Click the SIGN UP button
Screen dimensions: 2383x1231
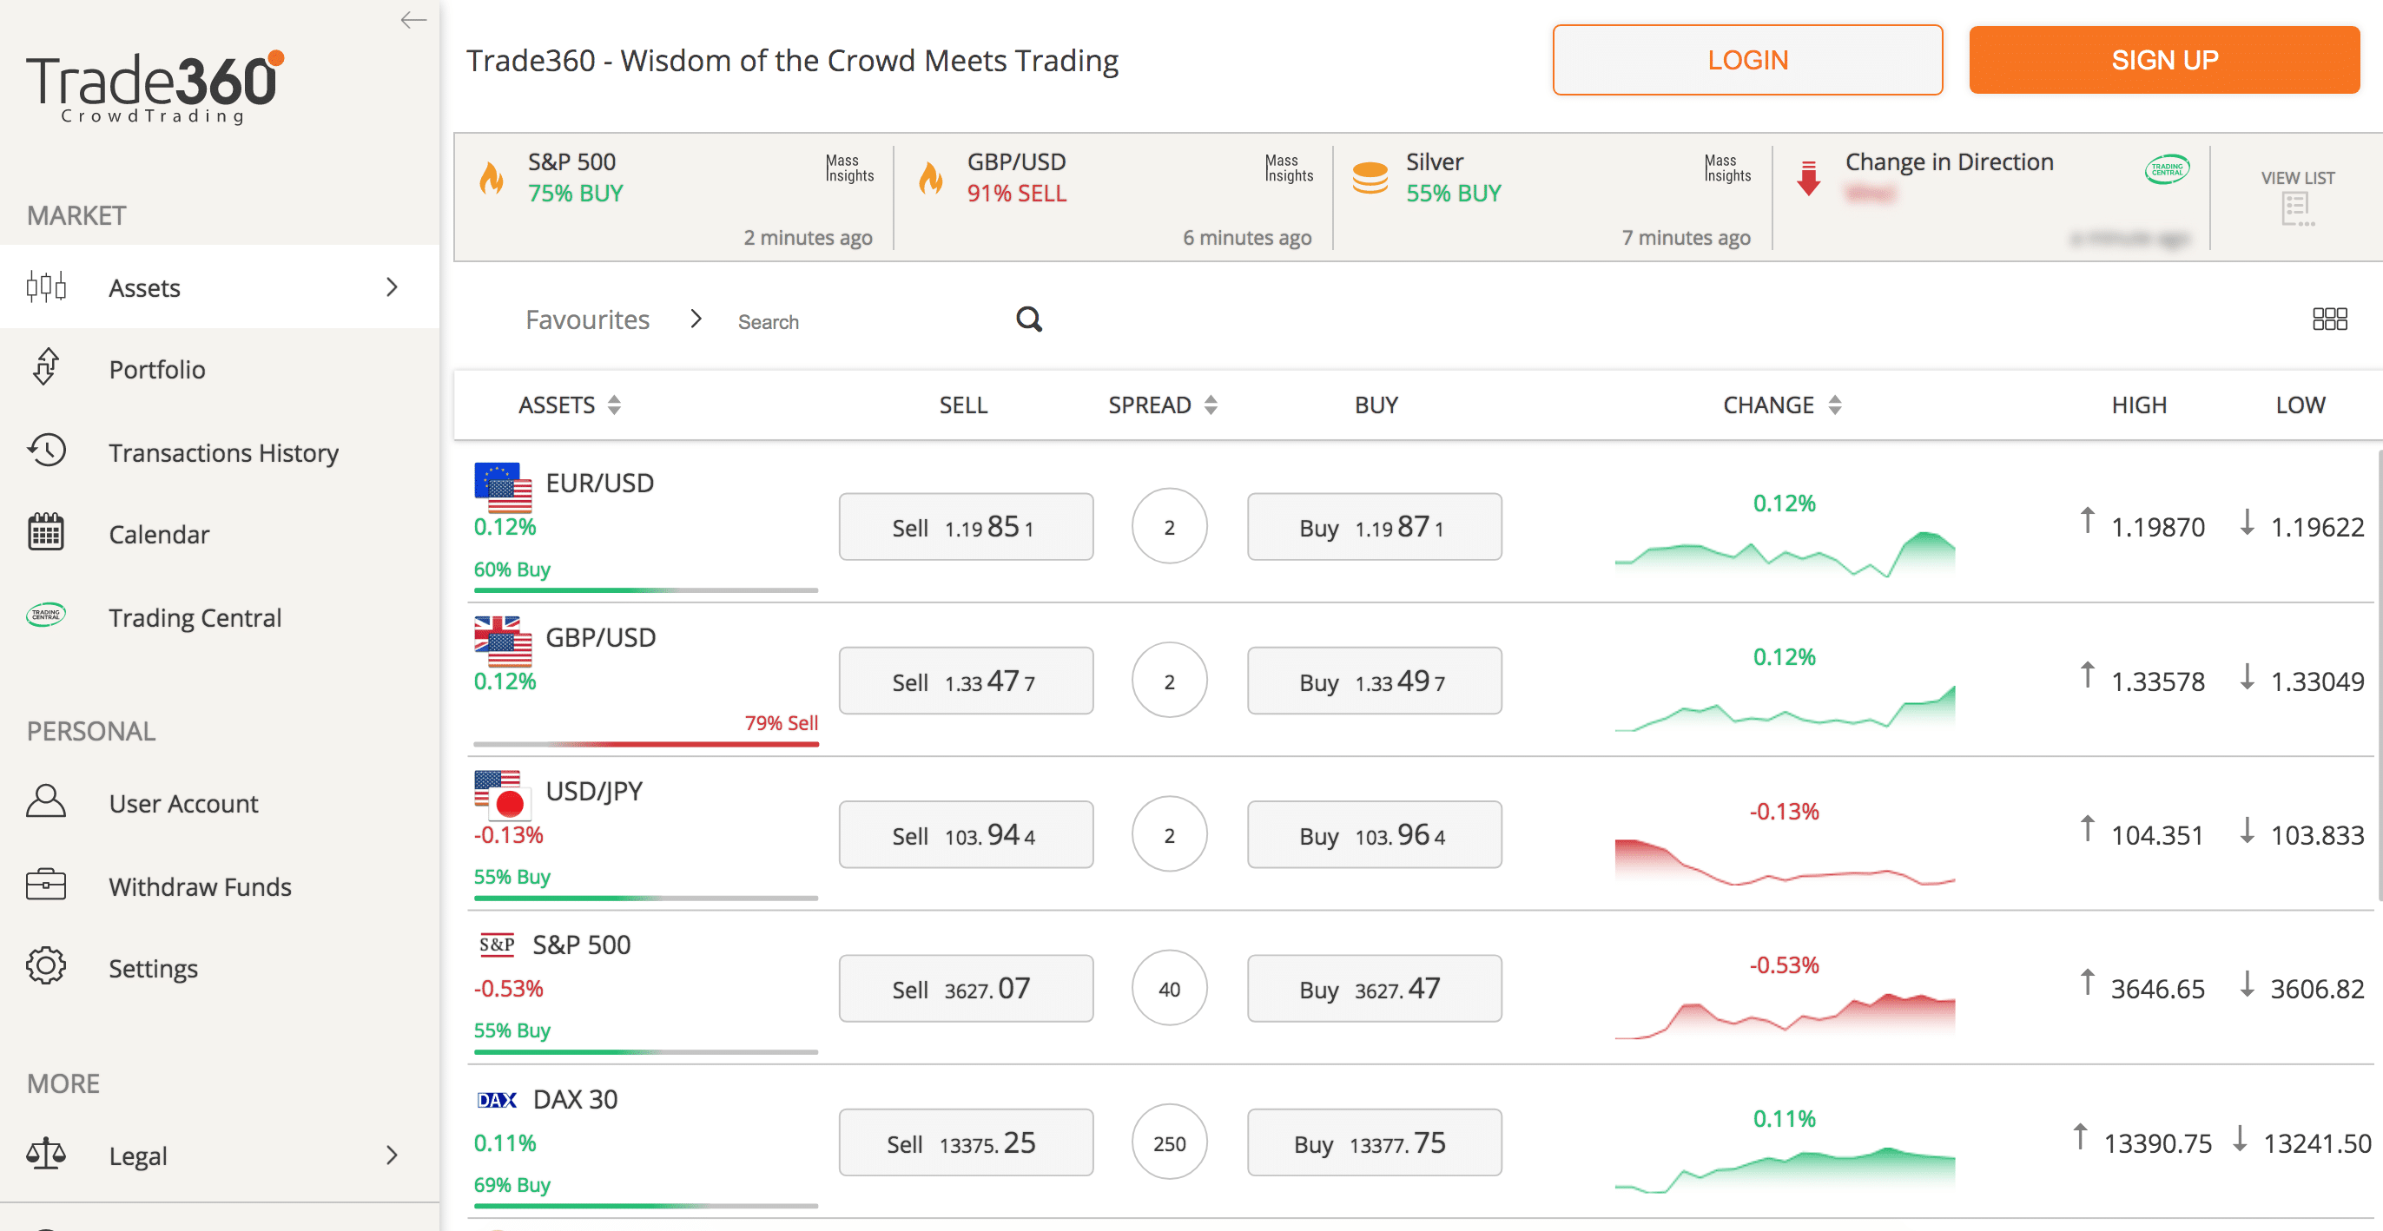(x=2164, y=60)
